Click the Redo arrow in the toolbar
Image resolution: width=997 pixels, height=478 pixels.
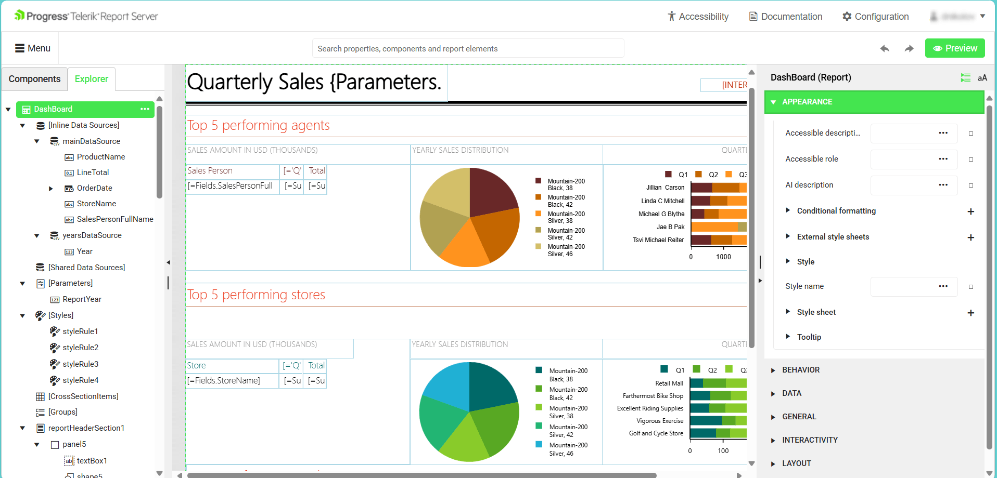tap(909, 48)
